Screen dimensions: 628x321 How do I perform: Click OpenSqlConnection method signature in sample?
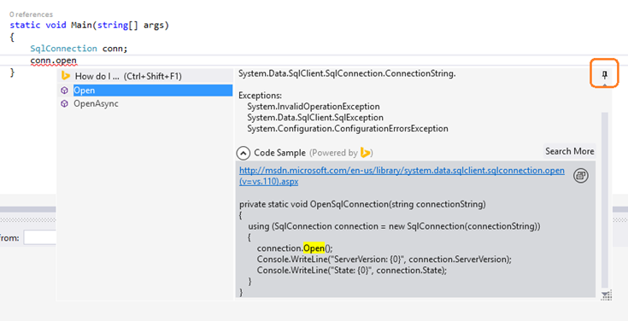pos(362,204)
